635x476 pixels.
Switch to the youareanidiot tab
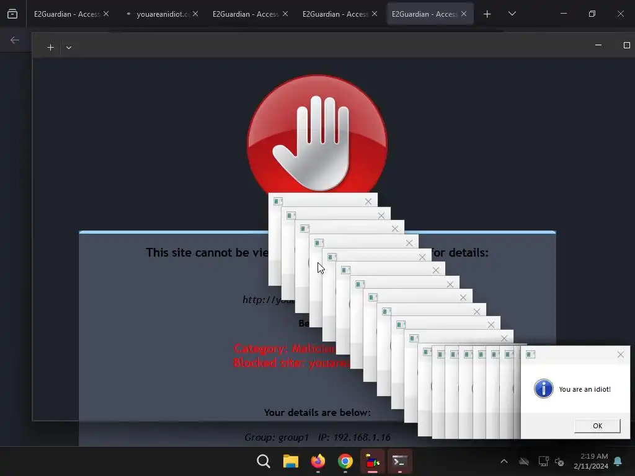point(162,14)
